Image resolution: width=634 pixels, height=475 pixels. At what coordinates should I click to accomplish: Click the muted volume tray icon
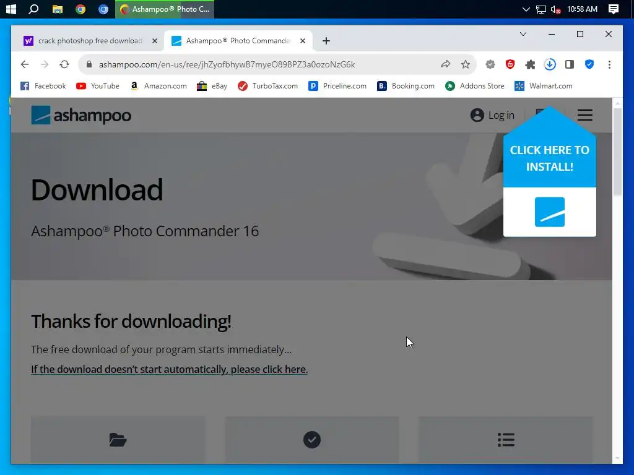(555, 9)
